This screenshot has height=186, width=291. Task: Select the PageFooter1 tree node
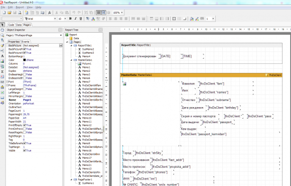pyautogui.click(x=85, y=179)
